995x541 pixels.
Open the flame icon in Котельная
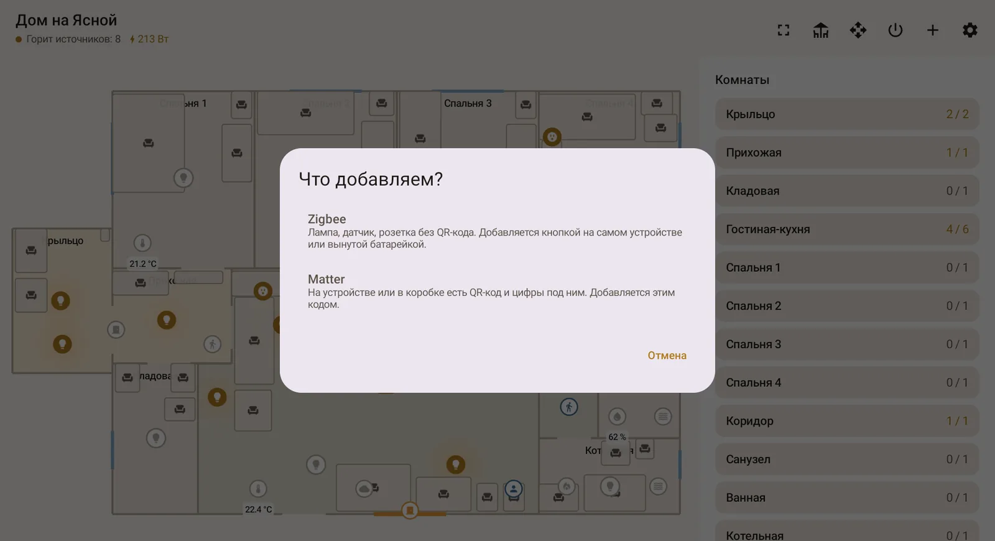(x=566, y=486)
